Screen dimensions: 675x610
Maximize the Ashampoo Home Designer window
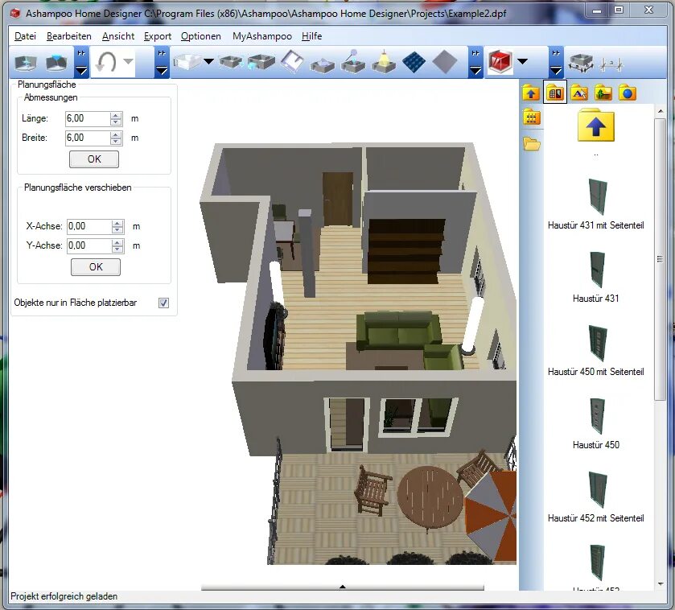619,10
